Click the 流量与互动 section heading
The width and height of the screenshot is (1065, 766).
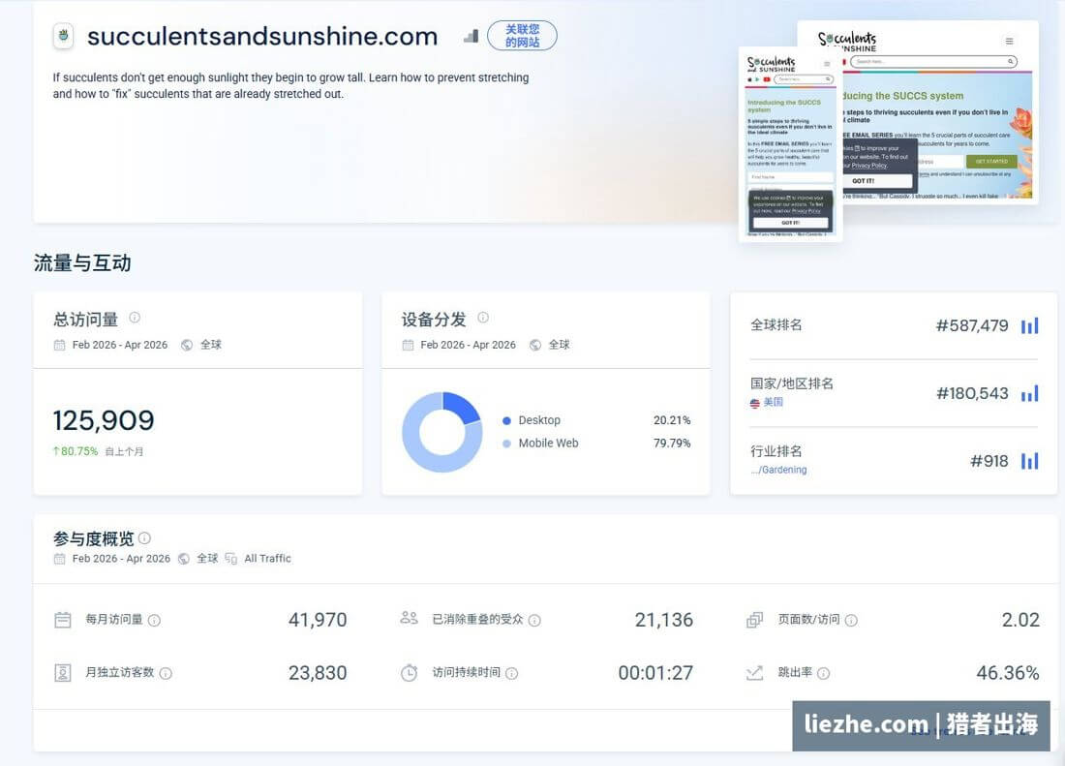pyautogui.click(x=82, y=263)
